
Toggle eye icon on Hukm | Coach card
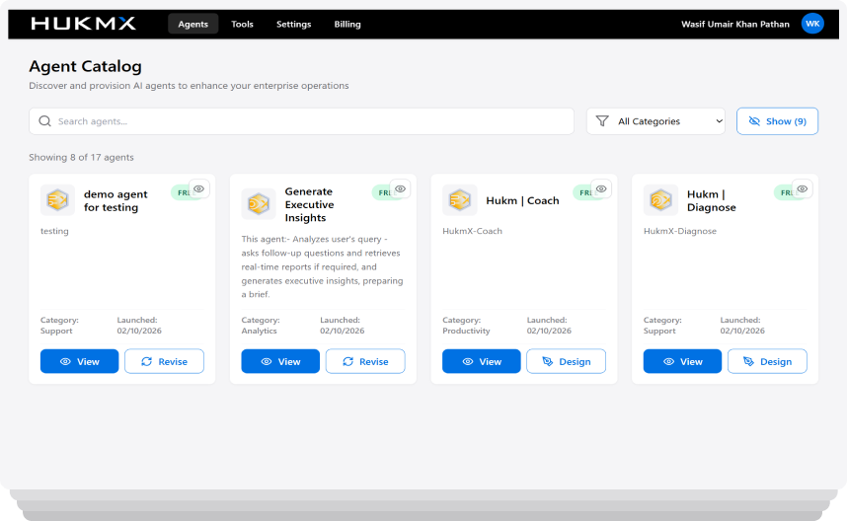[x=601, y=188]
